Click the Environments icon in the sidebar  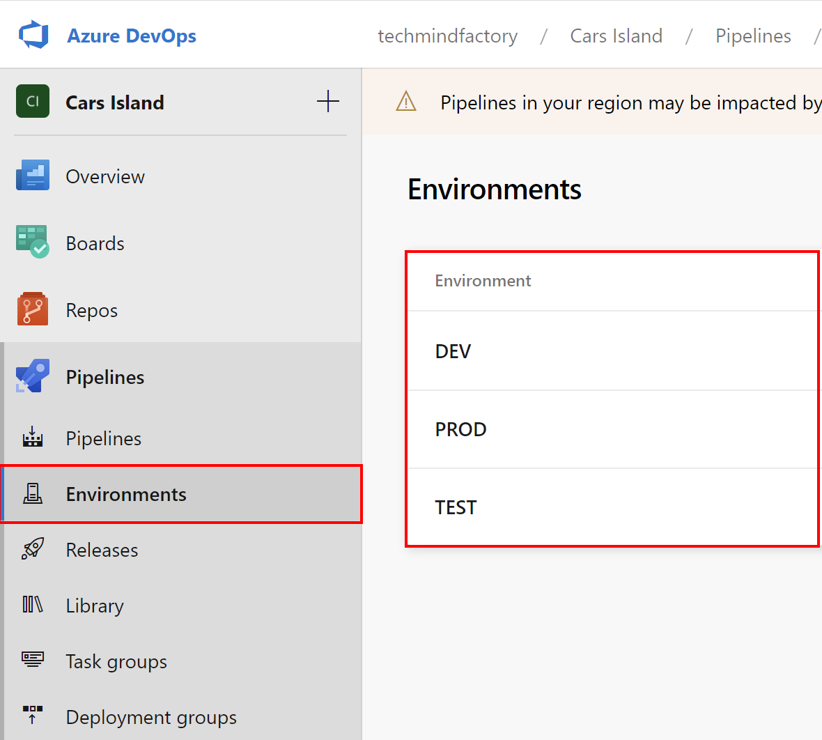click(x=33, y=493)
